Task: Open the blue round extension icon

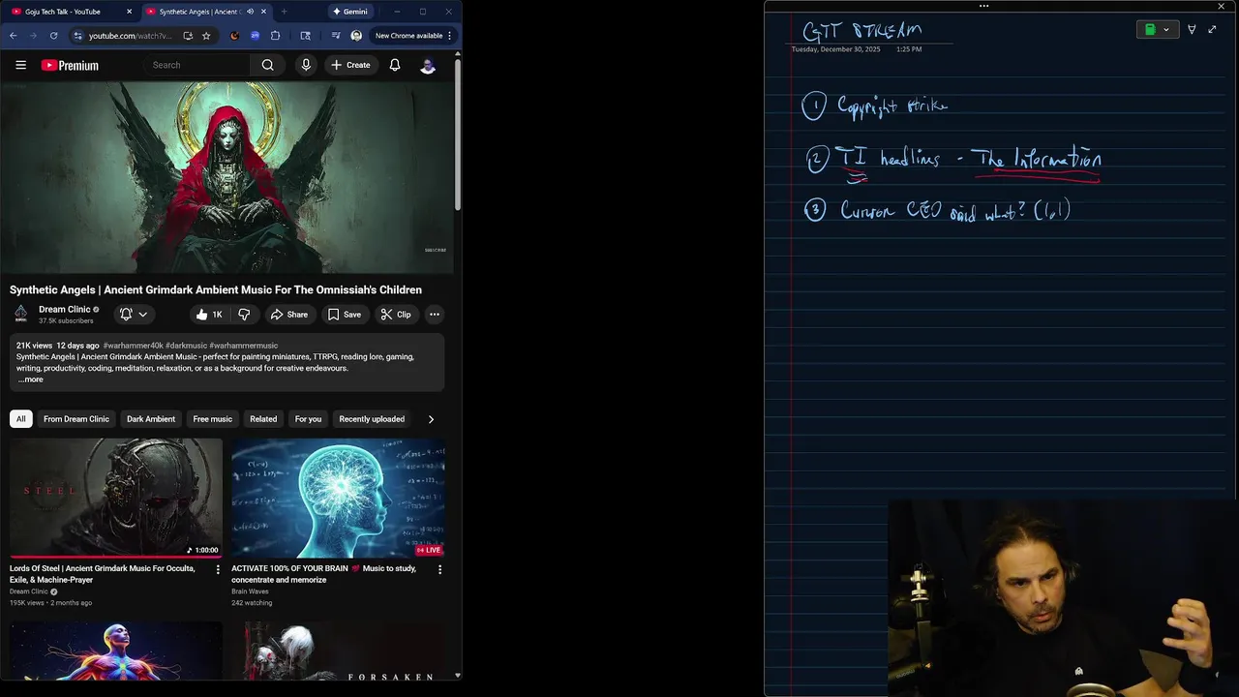Action: [x=255, y=36]
